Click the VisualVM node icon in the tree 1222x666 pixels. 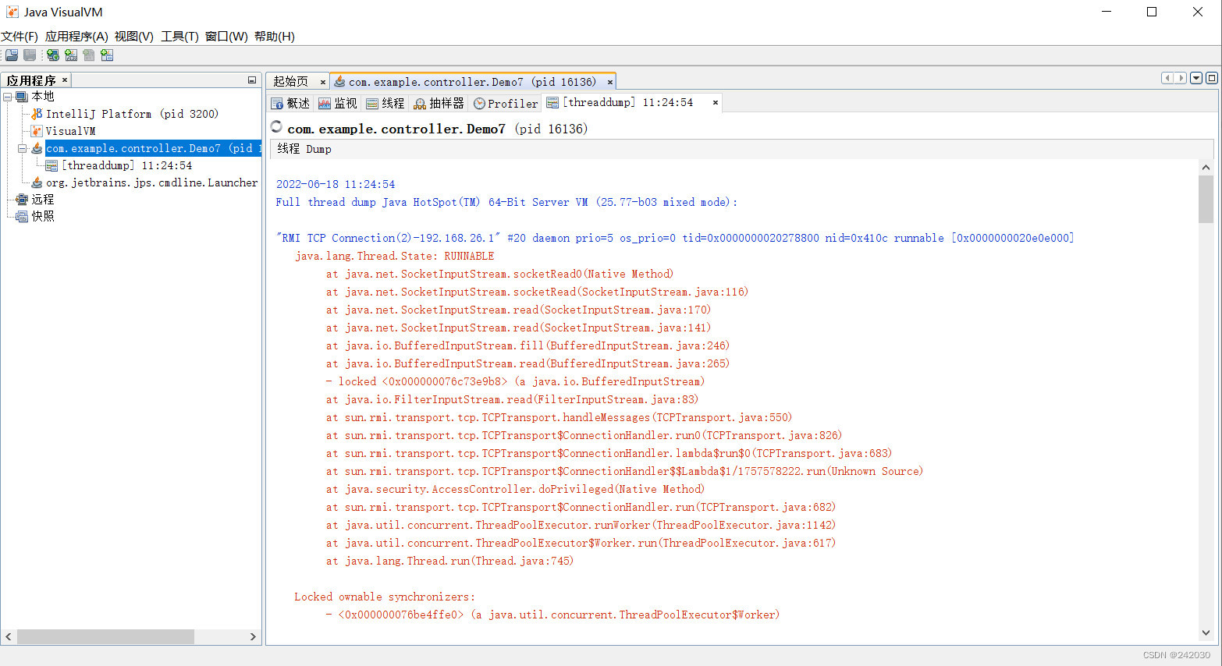tap(37, 131)
